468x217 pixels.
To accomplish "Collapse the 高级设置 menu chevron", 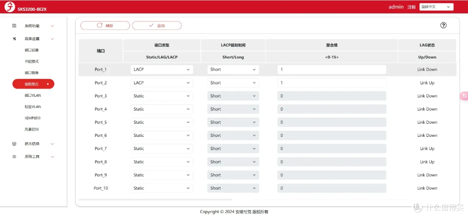I will pyautogui.click(x=52, y=39).
